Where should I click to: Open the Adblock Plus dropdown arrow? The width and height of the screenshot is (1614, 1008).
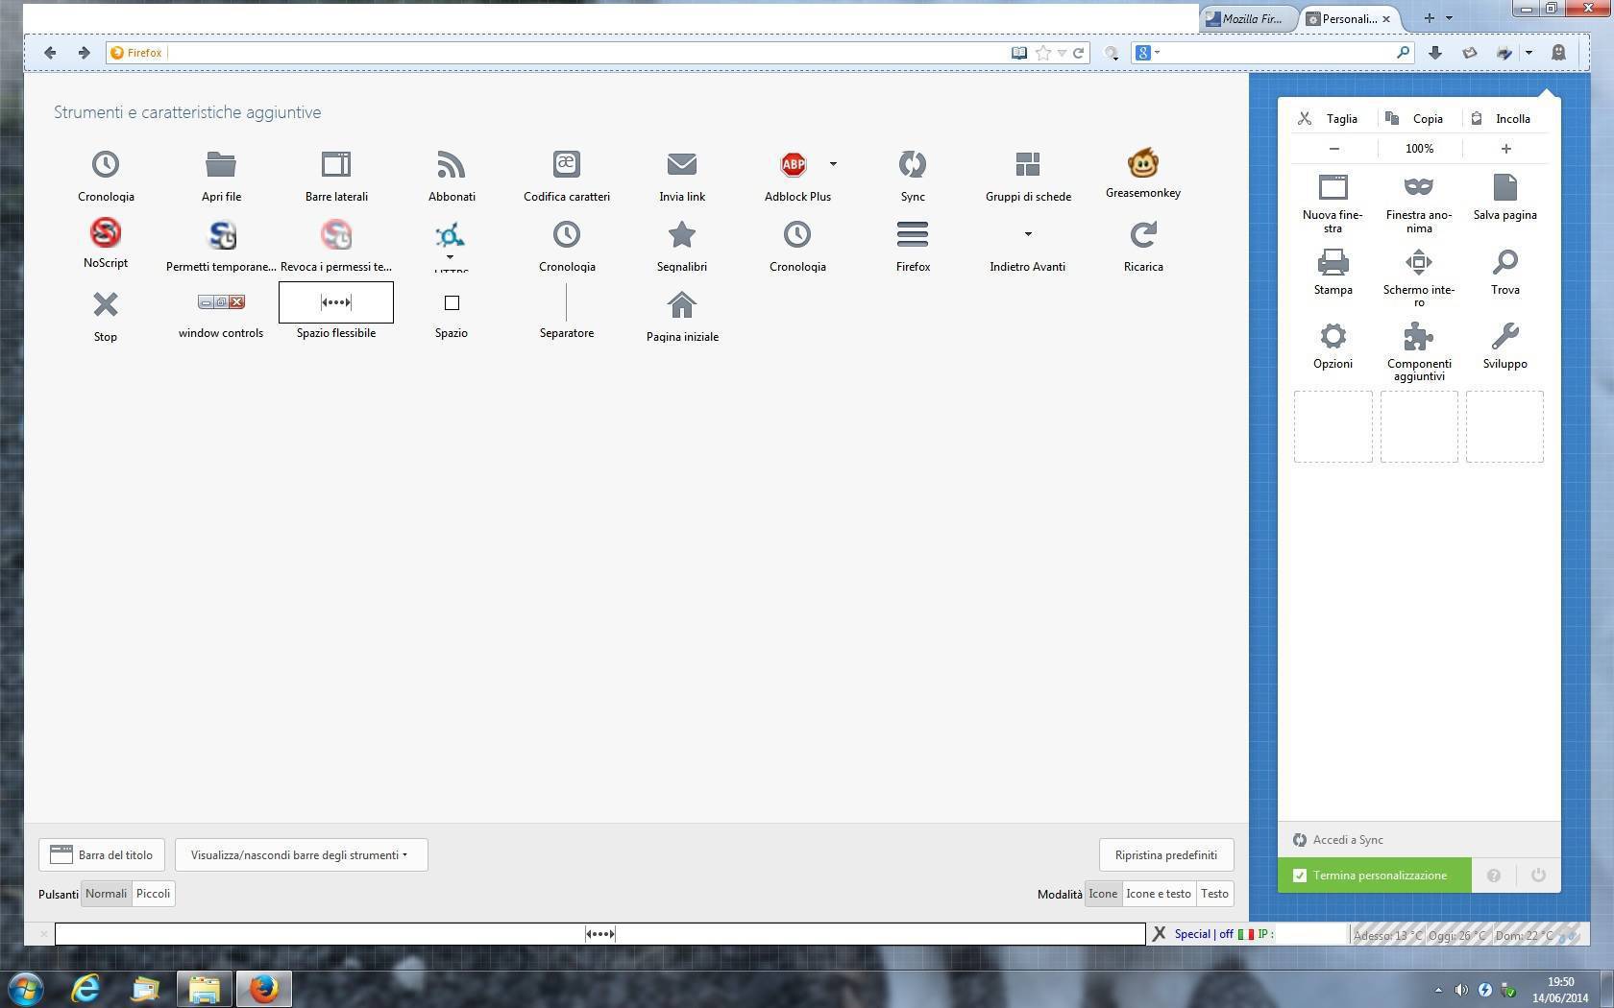click(833, 164)
